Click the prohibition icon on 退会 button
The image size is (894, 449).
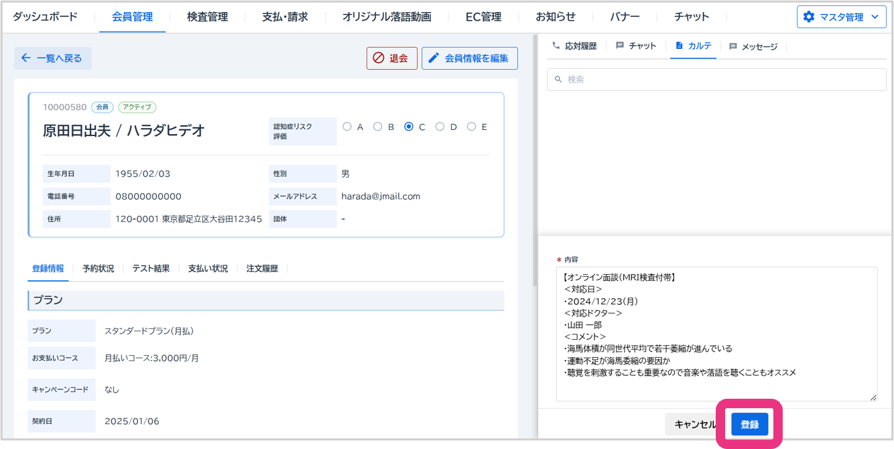(379, 58)
